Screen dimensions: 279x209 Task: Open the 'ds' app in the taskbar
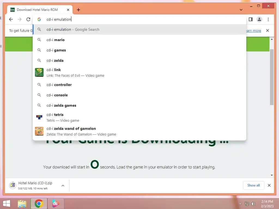pos(56,204)
